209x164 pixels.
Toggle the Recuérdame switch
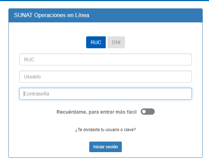pyautogui.click(x=147, y=112)
